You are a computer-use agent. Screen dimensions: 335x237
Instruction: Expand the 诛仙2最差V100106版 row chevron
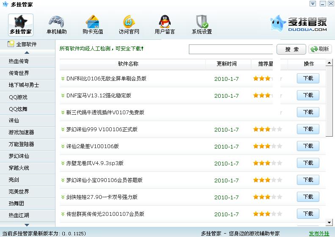coord(63,146)
